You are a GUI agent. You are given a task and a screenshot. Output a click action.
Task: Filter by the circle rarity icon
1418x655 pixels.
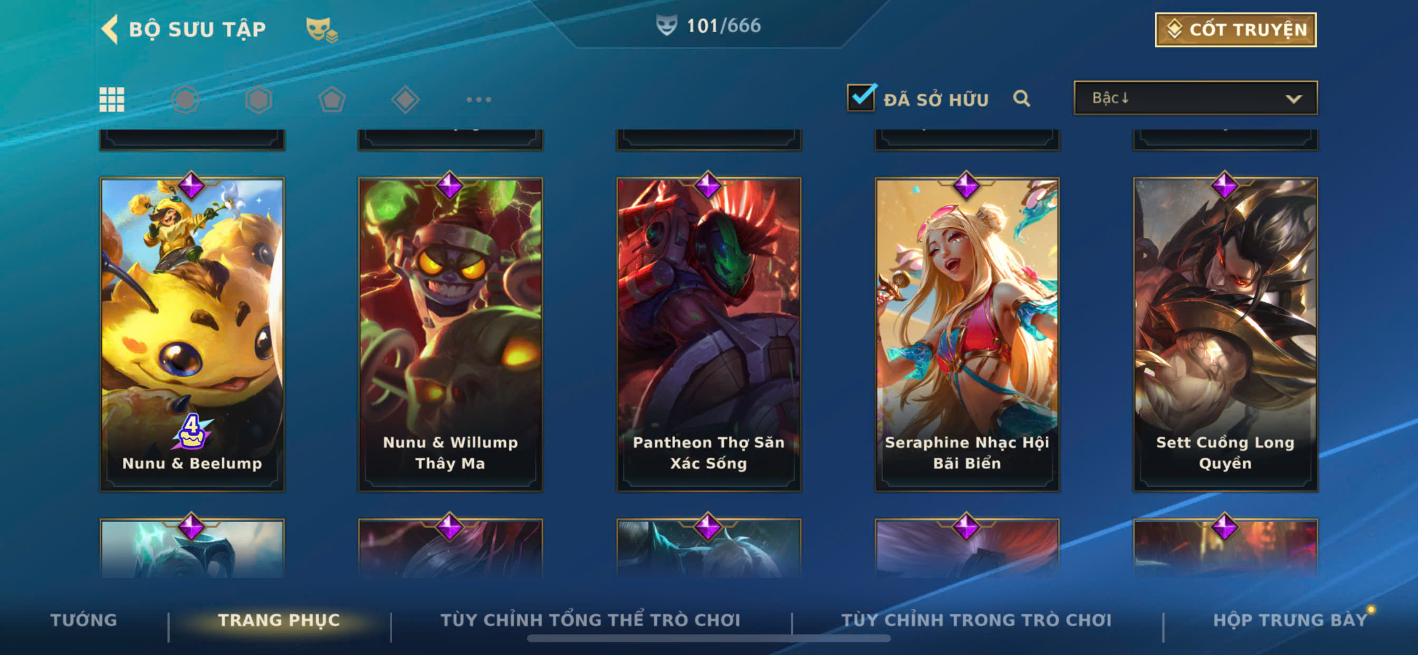pos(185,100)
